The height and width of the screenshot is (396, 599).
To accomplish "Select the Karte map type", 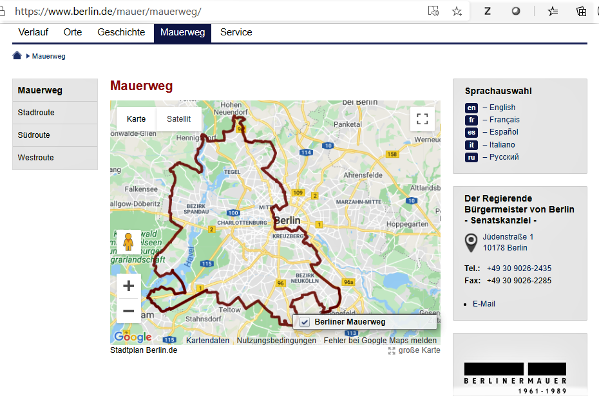I will (x=136, y=119).
